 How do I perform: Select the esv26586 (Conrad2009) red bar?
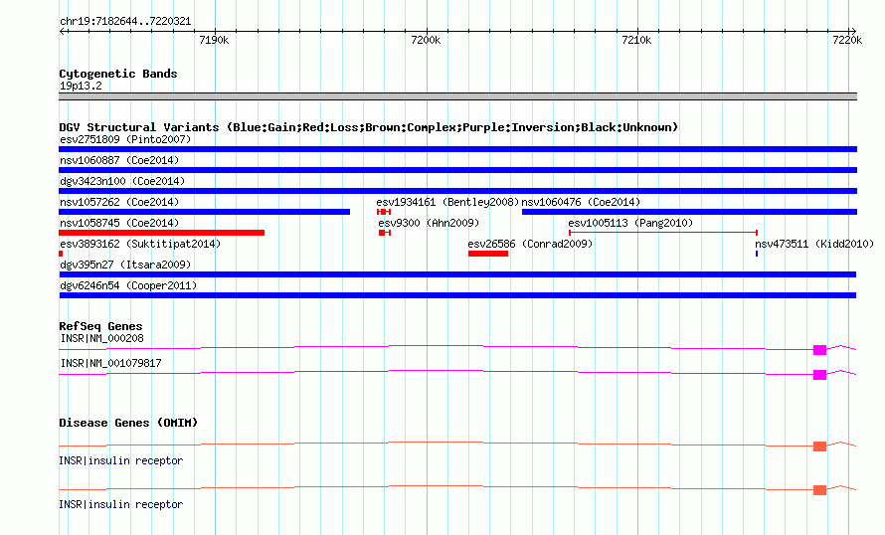pos(488,254)
